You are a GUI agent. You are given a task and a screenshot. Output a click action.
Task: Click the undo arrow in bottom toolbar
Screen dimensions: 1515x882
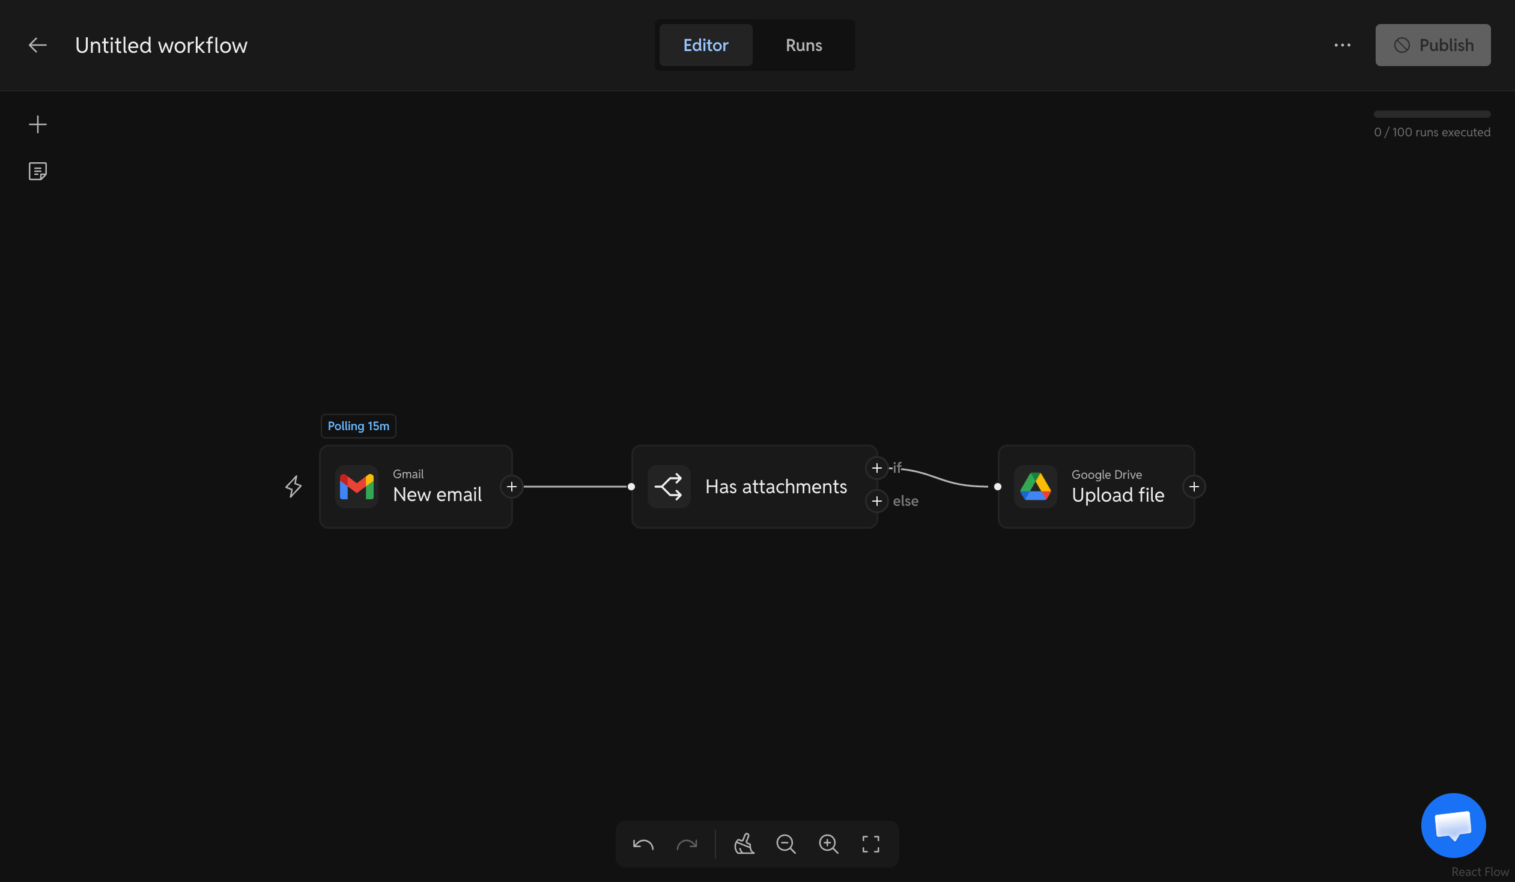click(x=643, y=844)
